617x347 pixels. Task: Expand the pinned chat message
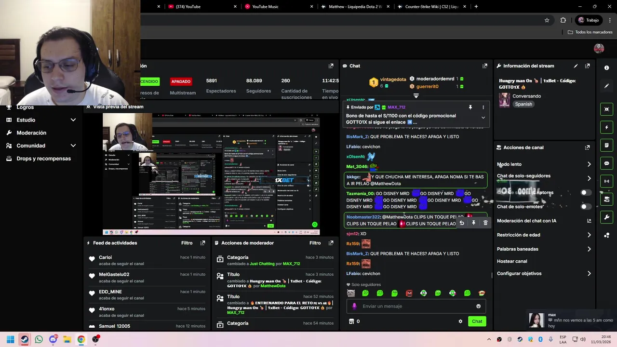[483, 118]
